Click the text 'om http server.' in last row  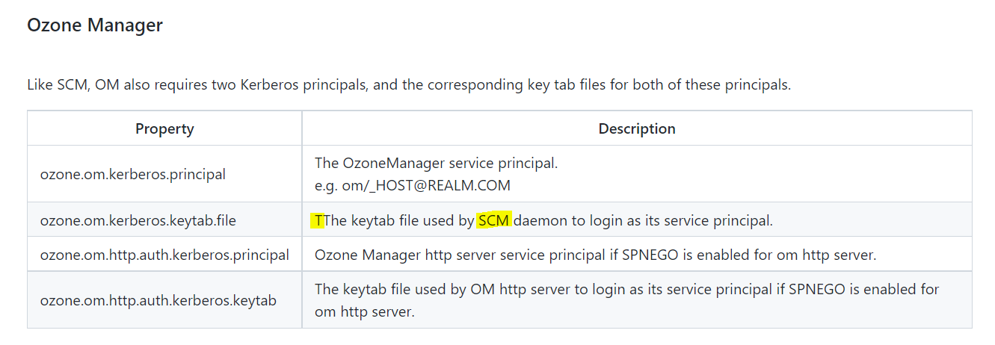364,311
